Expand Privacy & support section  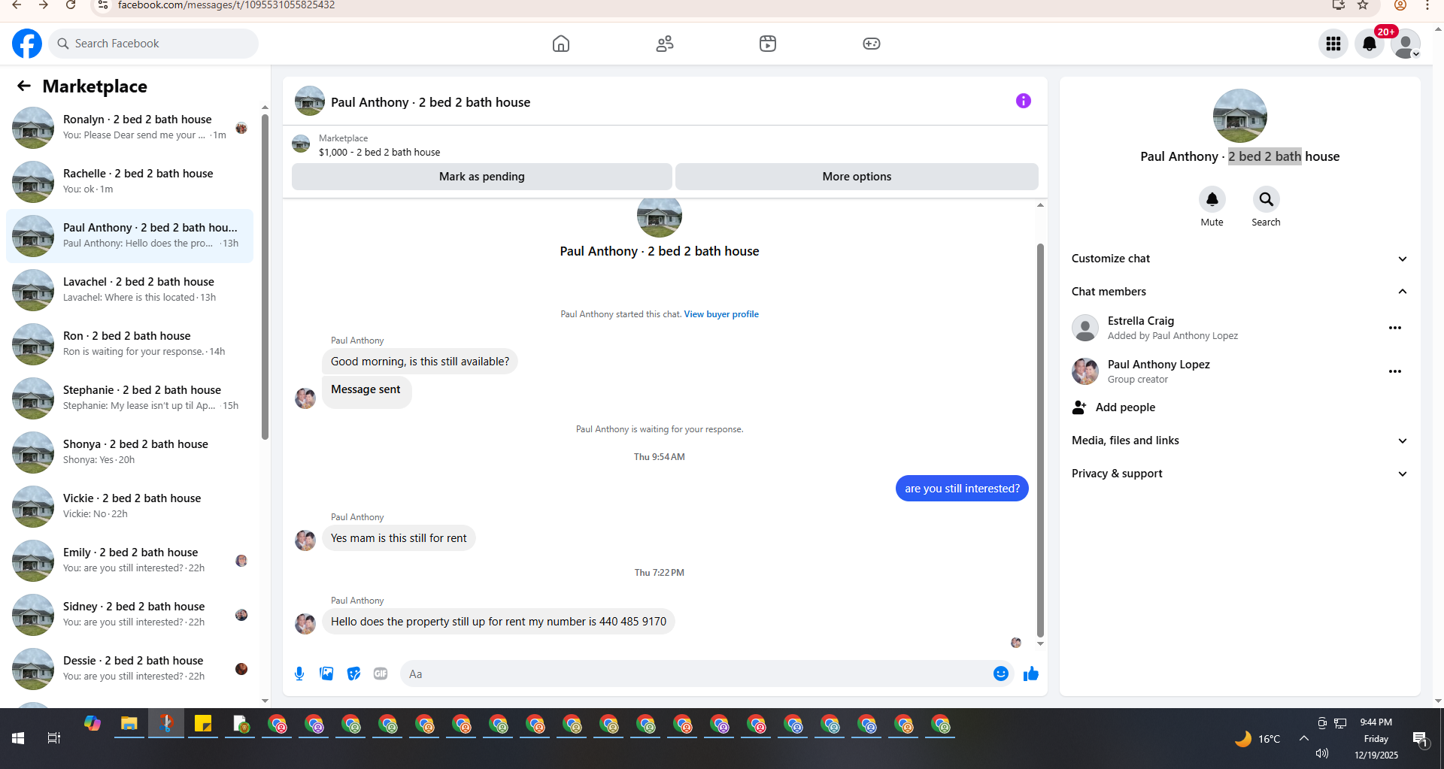[1239, 474]
